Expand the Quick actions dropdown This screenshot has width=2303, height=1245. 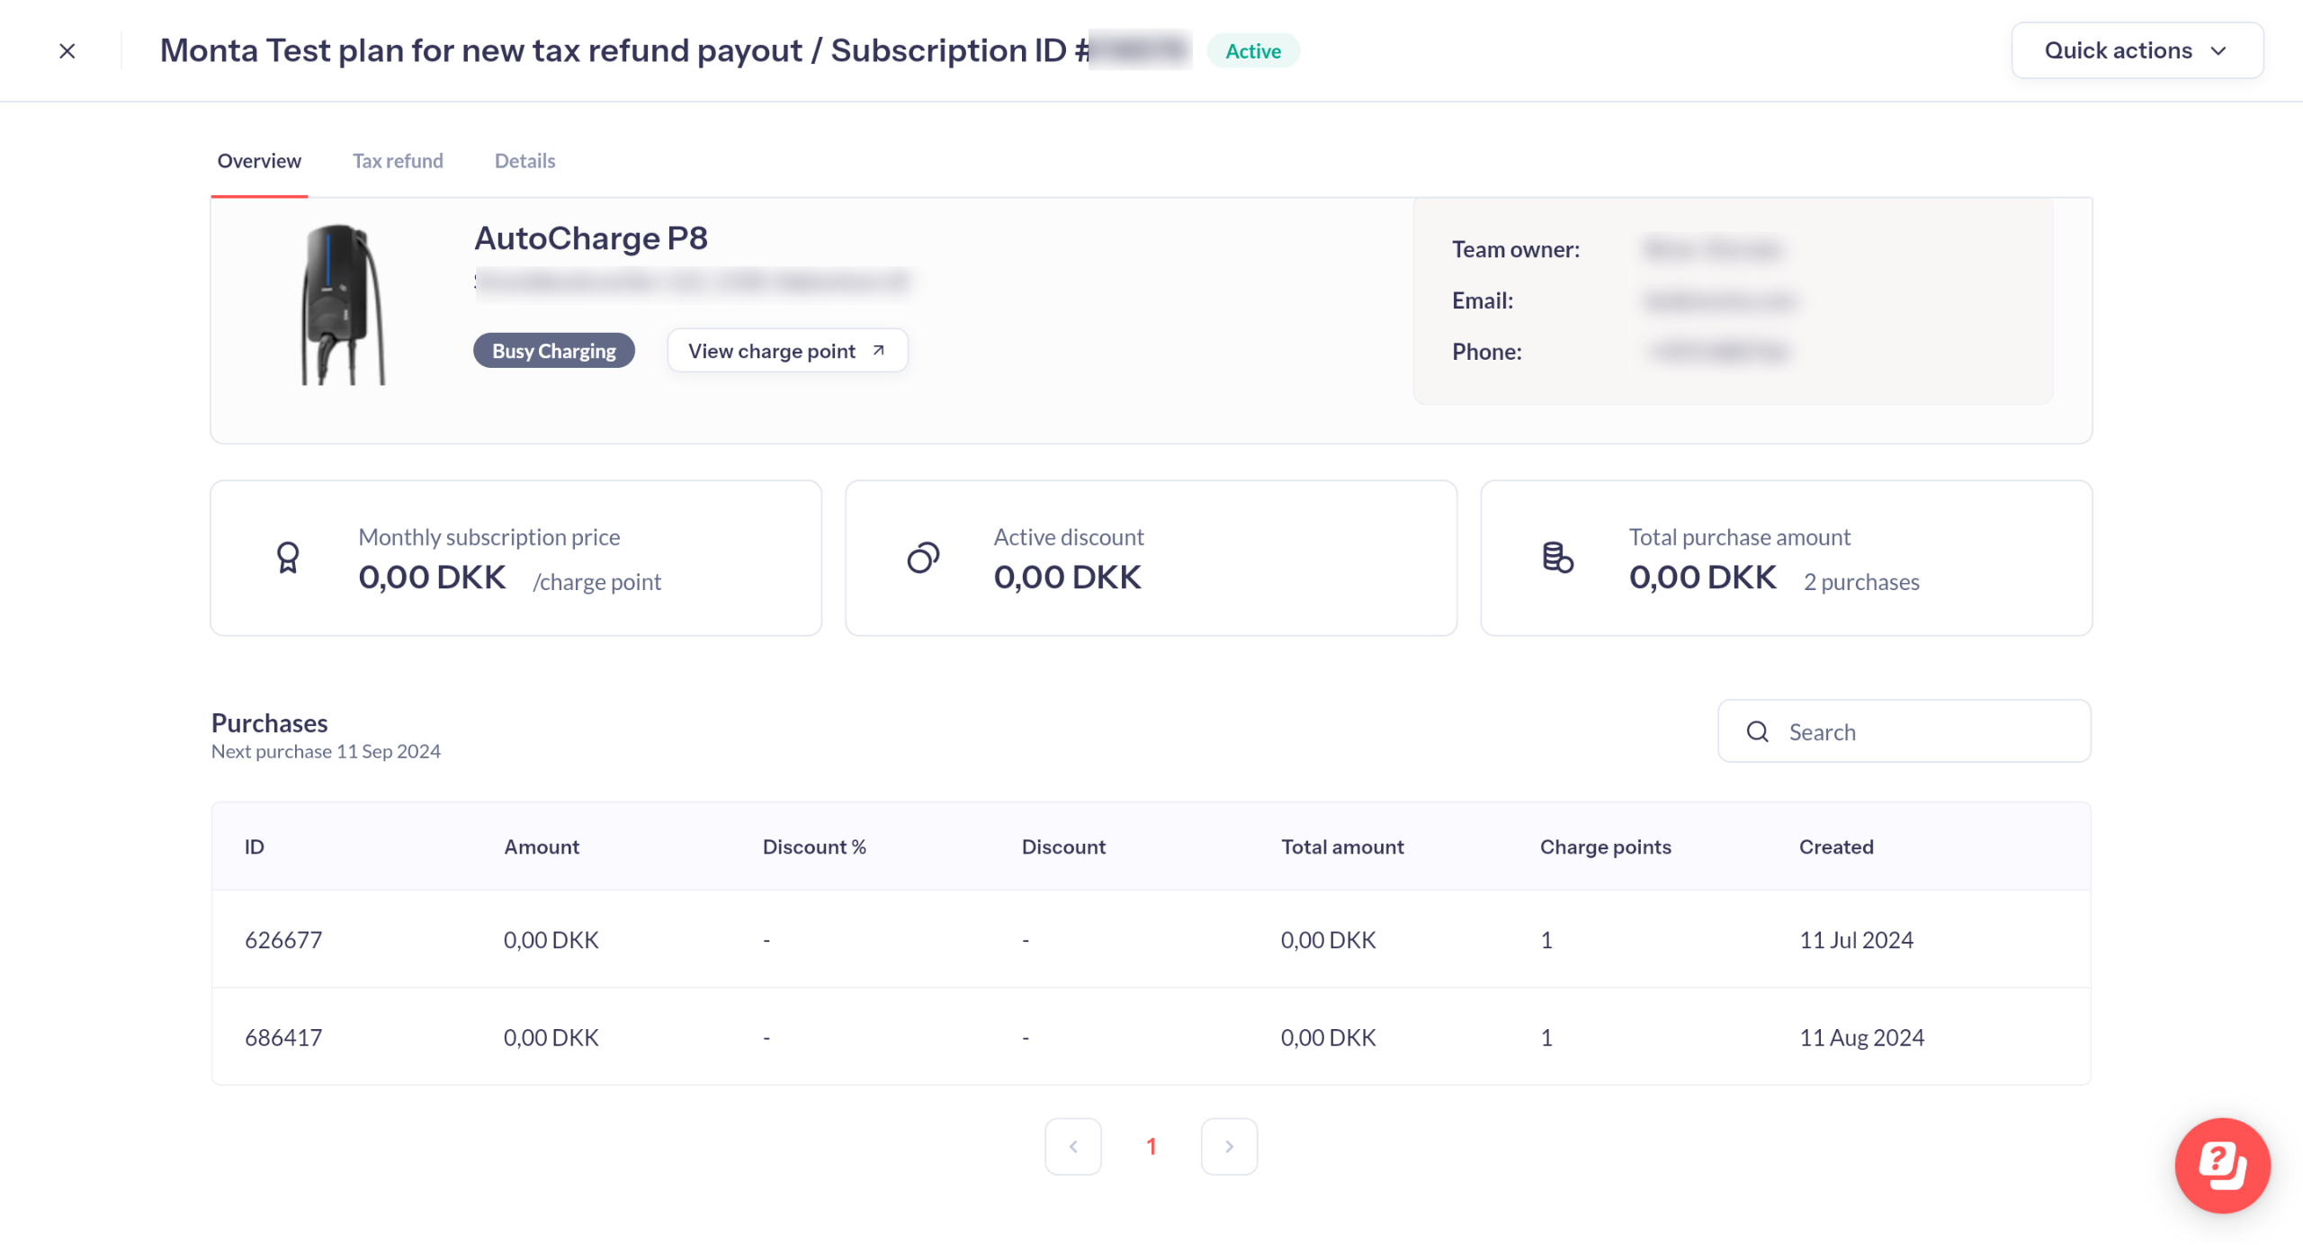point(2137,50)
